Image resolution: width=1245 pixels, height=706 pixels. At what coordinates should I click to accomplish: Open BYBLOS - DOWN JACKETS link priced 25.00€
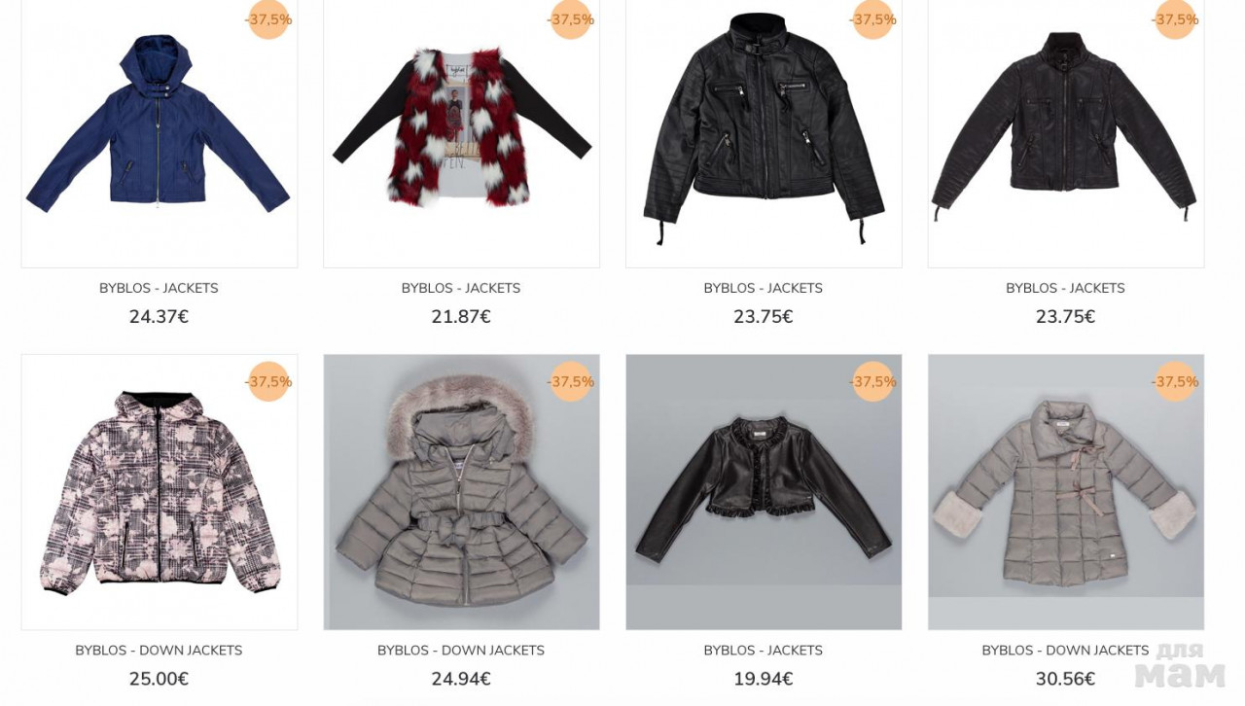point(159,650)
